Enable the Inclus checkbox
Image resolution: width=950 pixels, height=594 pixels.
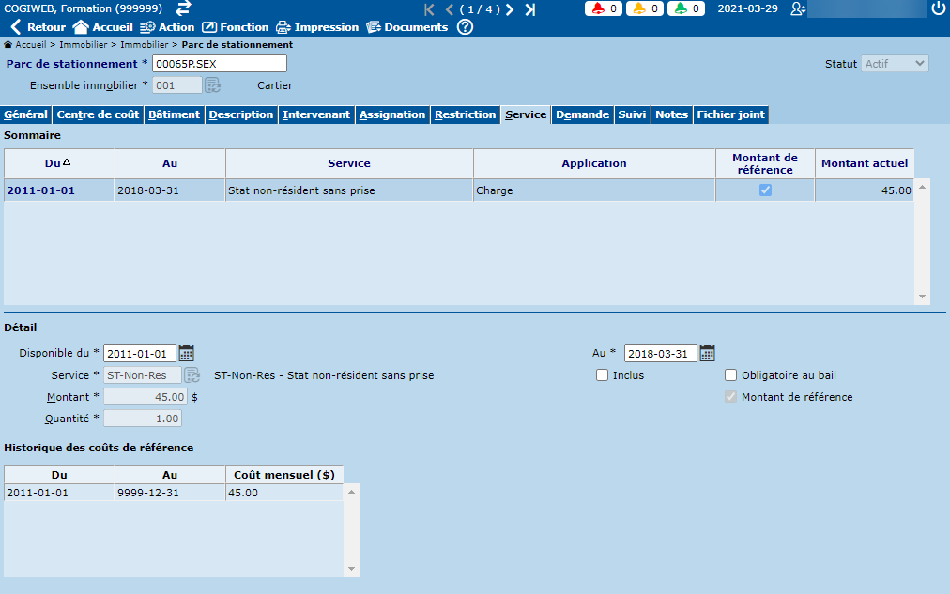coord(603,375)
